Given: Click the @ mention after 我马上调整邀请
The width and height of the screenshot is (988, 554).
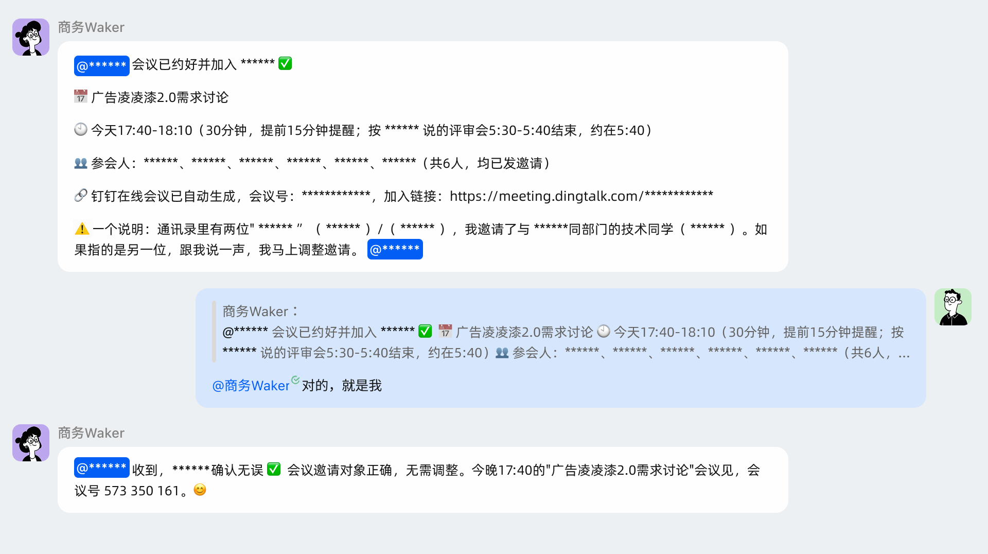Looking at the screenshot, I should pyautogui.click(x=395, y=249).
